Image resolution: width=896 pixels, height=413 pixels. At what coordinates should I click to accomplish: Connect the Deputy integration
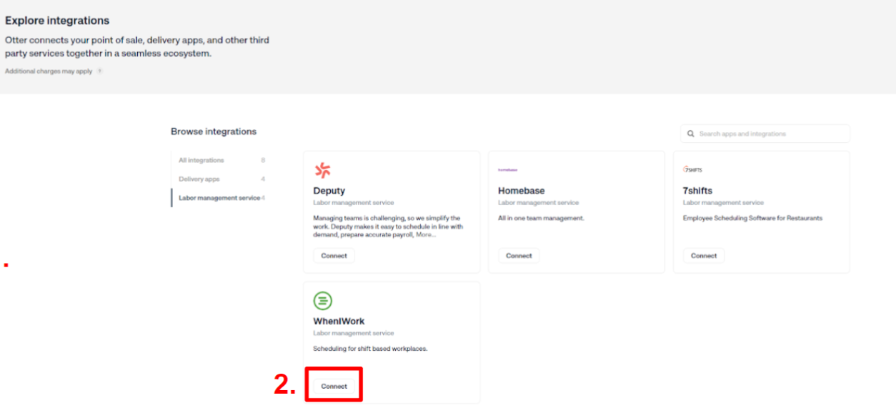[334, 256]
